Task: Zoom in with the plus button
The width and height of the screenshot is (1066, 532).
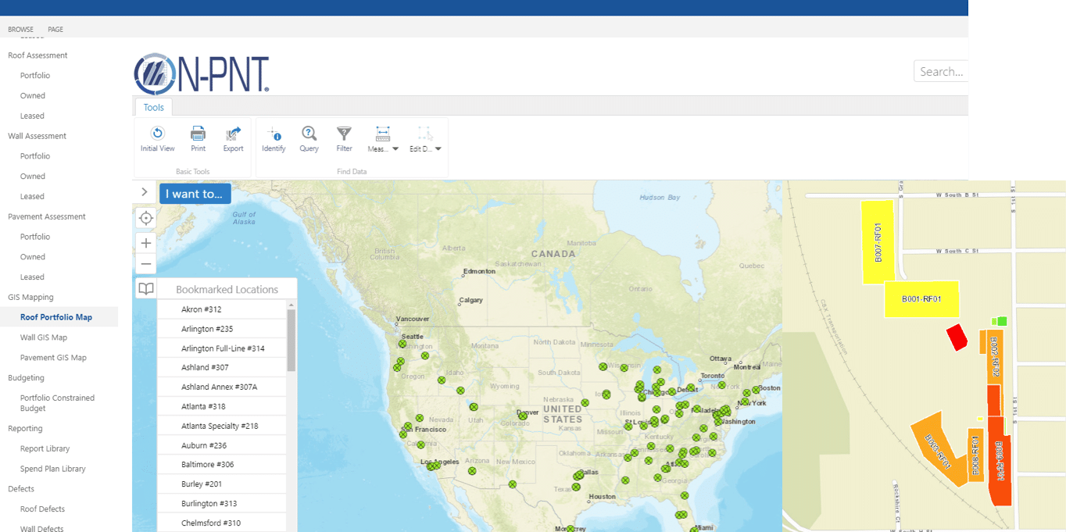Action: 145,243
